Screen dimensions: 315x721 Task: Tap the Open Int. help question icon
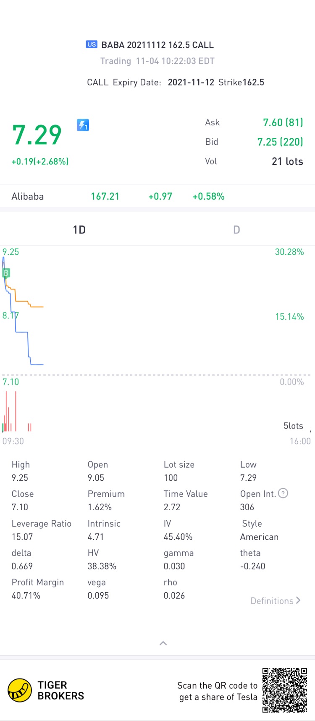point(283,493)
